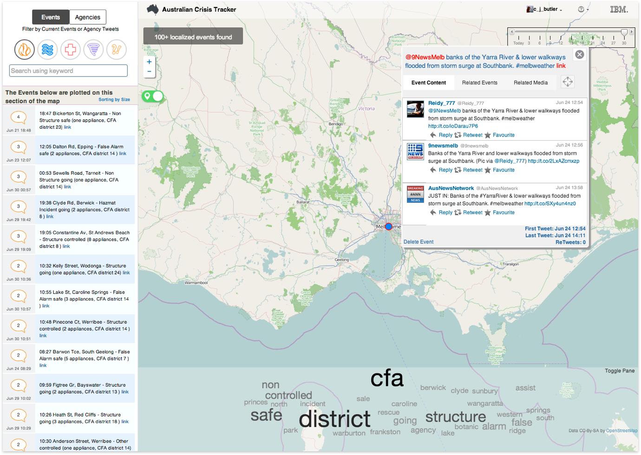
Task: Open the c_j_butler user menu
Action: coord(544,9)
